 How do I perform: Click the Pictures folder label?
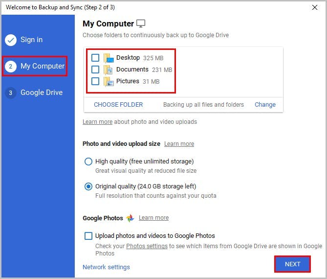pos(128,81)
